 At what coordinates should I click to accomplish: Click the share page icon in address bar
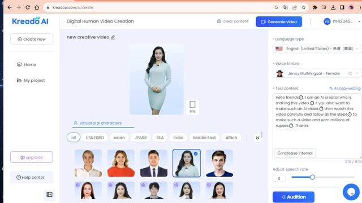pos(295,7)
